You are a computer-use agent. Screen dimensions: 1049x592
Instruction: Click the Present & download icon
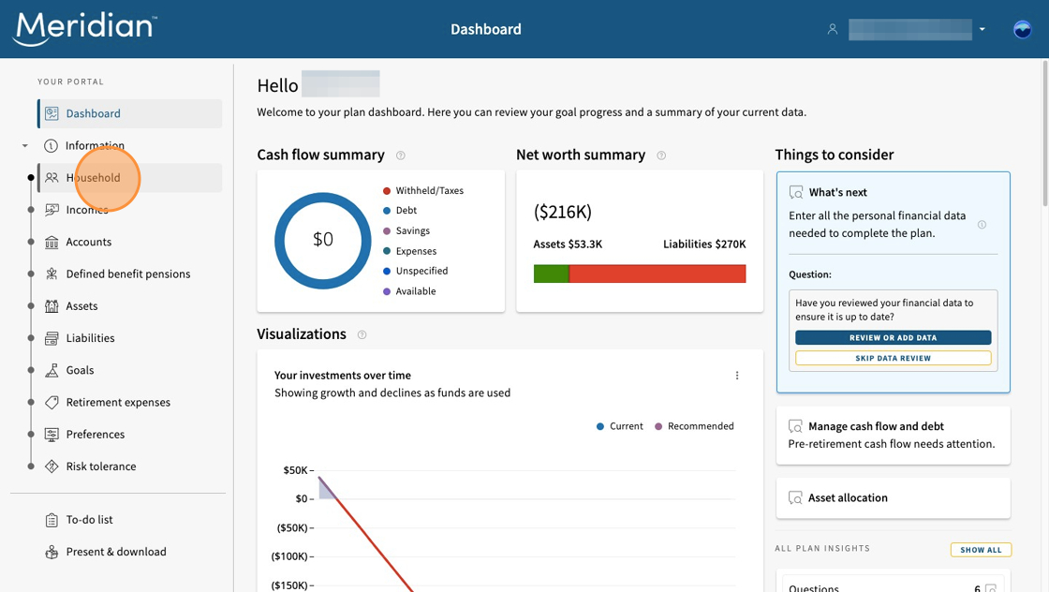pyautogui.click(x=52, y=552)
